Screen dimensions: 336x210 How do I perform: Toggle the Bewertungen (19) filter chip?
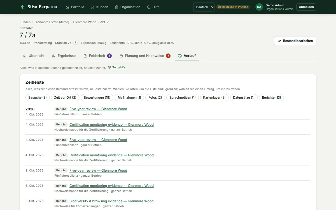coord(97,97)
